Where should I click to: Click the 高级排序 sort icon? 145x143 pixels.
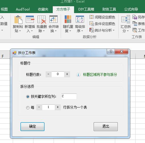pyautogui.click(x=80, y=19)
